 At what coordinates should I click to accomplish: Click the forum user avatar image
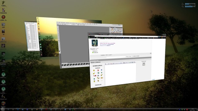(x=95, y=43)
